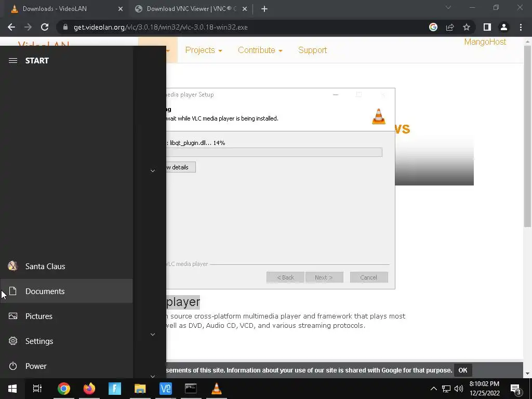Switch to VLC installer on taskbar
Viewport: 532px width, 399px height.
pyautogui.click(x=217, y=389)
